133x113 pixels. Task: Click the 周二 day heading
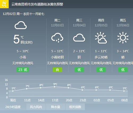(x=57, y=20)
